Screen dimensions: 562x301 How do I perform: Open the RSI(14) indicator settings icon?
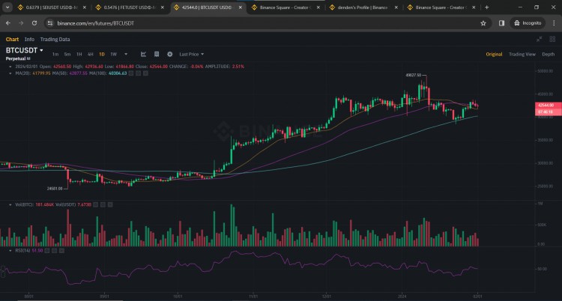(x=55, y=251)
